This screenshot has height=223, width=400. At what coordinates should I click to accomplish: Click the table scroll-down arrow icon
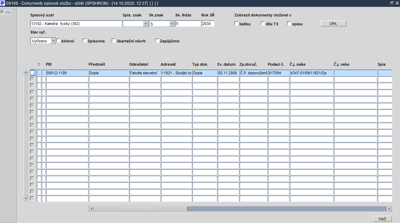(x=26, y=198)
